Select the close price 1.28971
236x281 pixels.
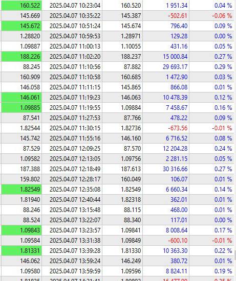tap(131, 36)
